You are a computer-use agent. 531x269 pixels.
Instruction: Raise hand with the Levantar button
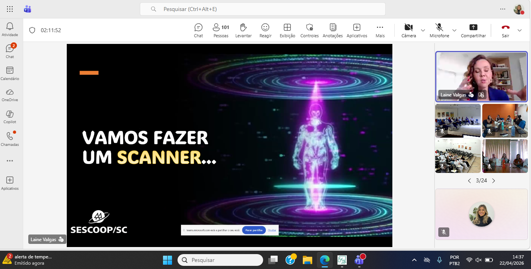click(244, 30)
